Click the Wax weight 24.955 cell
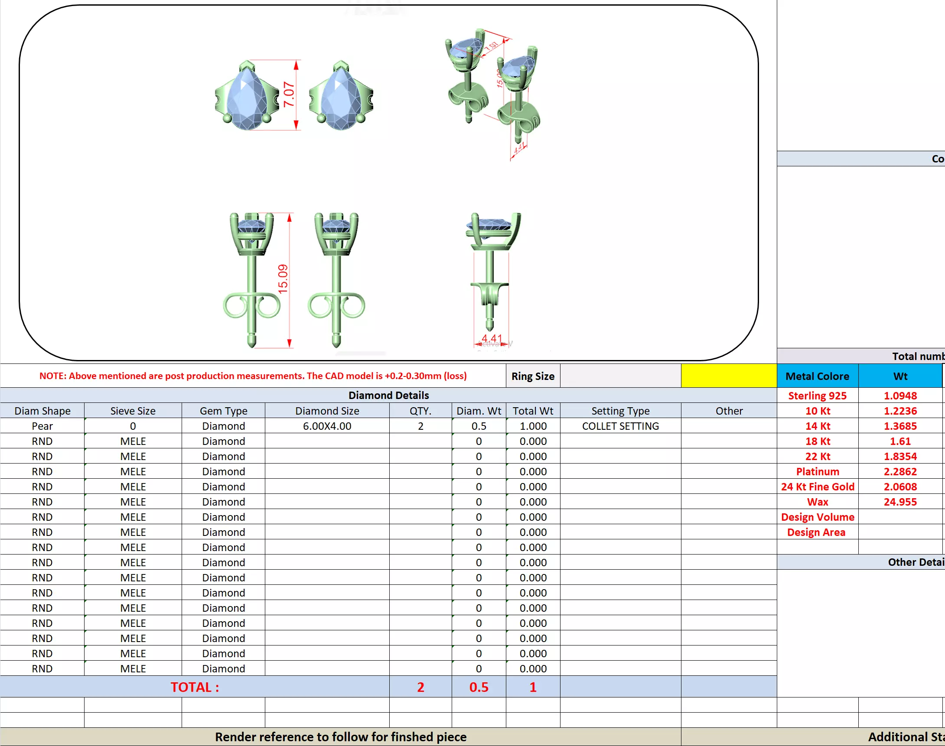 900,502
